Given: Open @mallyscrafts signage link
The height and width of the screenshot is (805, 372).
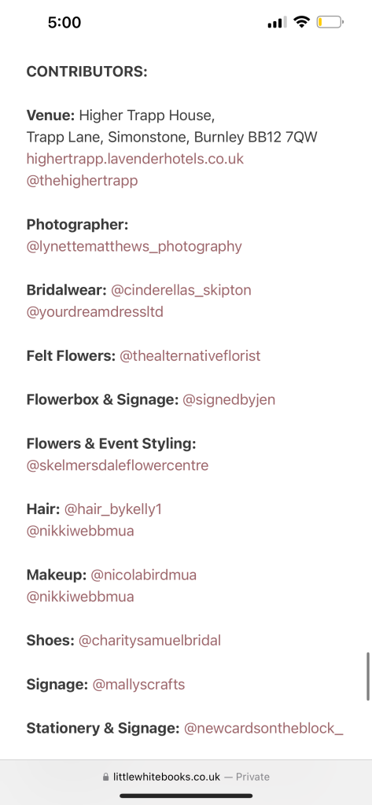Looking at the screenshot, I should pyautogui.click(x=138, y=685).
